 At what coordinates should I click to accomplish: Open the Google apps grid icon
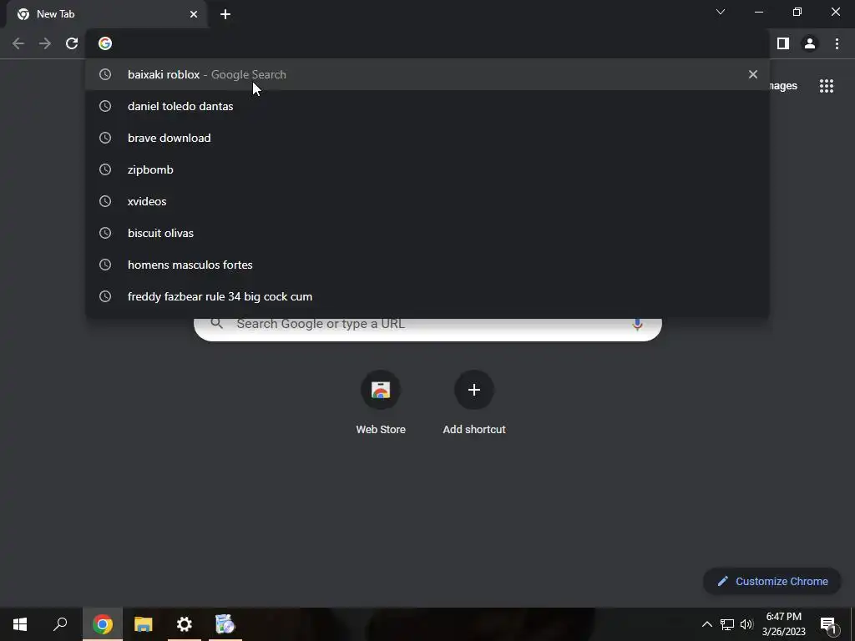point(827,86)
